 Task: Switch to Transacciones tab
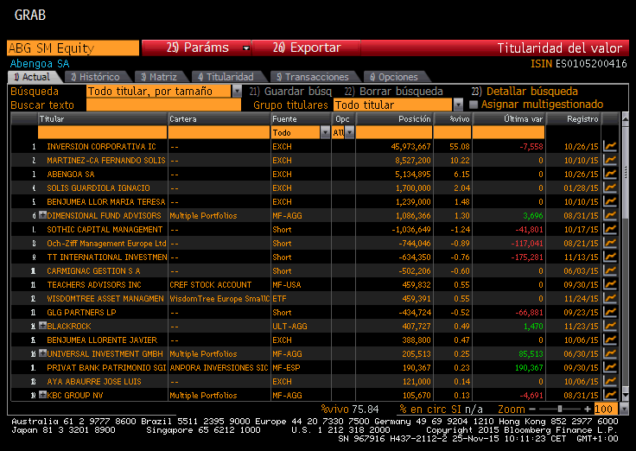tap(313, 77)
